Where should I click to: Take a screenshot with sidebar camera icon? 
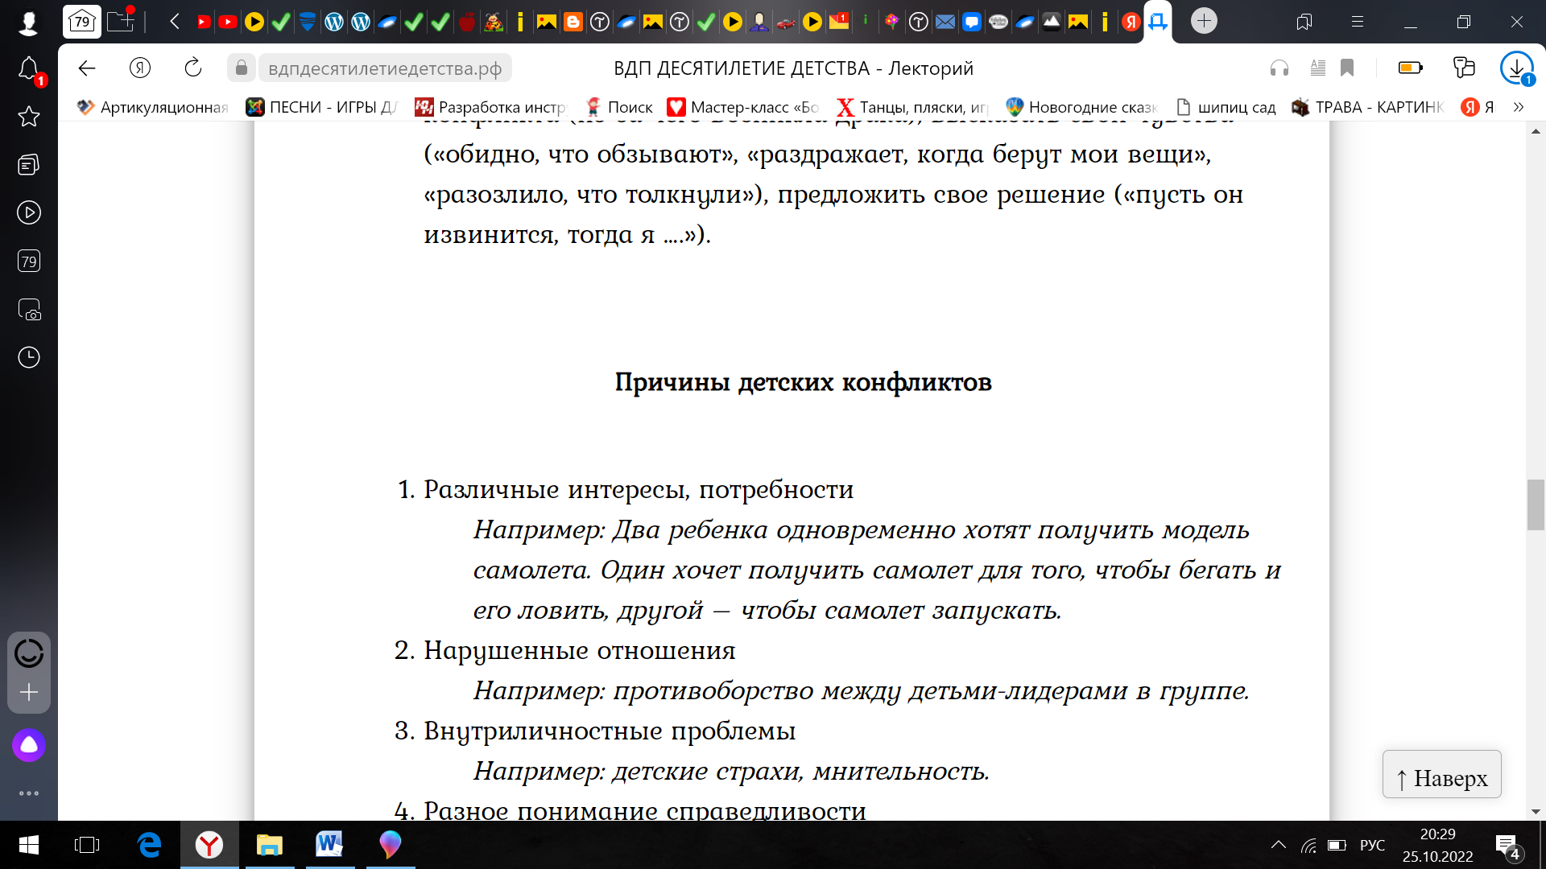click(x=29, y=309)
